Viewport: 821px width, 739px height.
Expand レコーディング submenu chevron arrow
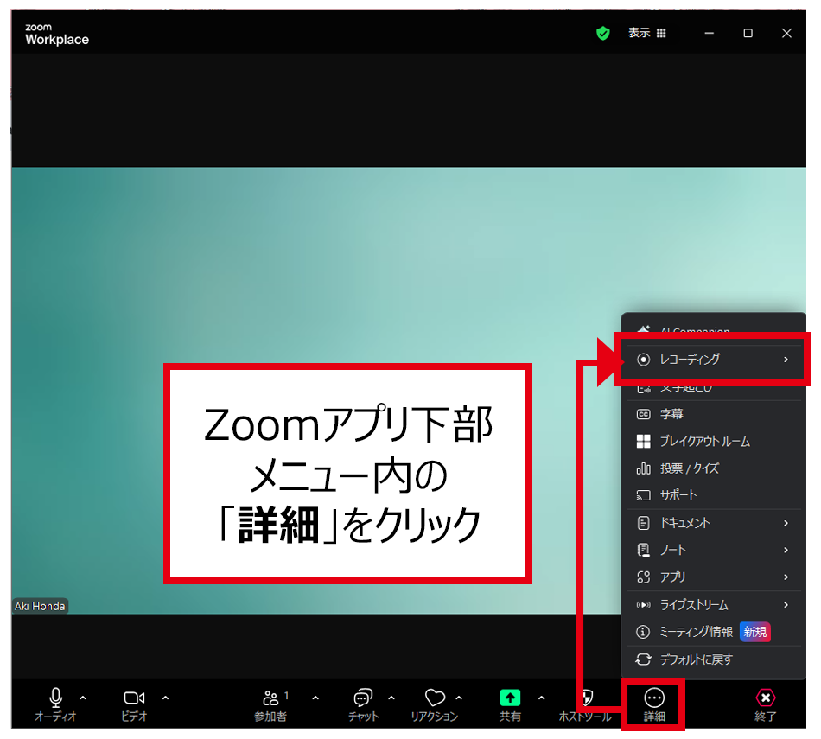[x=786, y=360]
